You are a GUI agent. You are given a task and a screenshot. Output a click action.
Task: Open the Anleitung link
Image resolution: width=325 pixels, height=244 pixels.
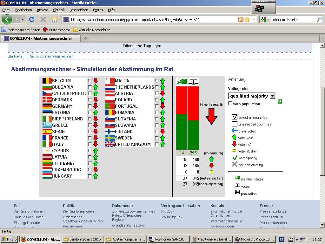236,79
